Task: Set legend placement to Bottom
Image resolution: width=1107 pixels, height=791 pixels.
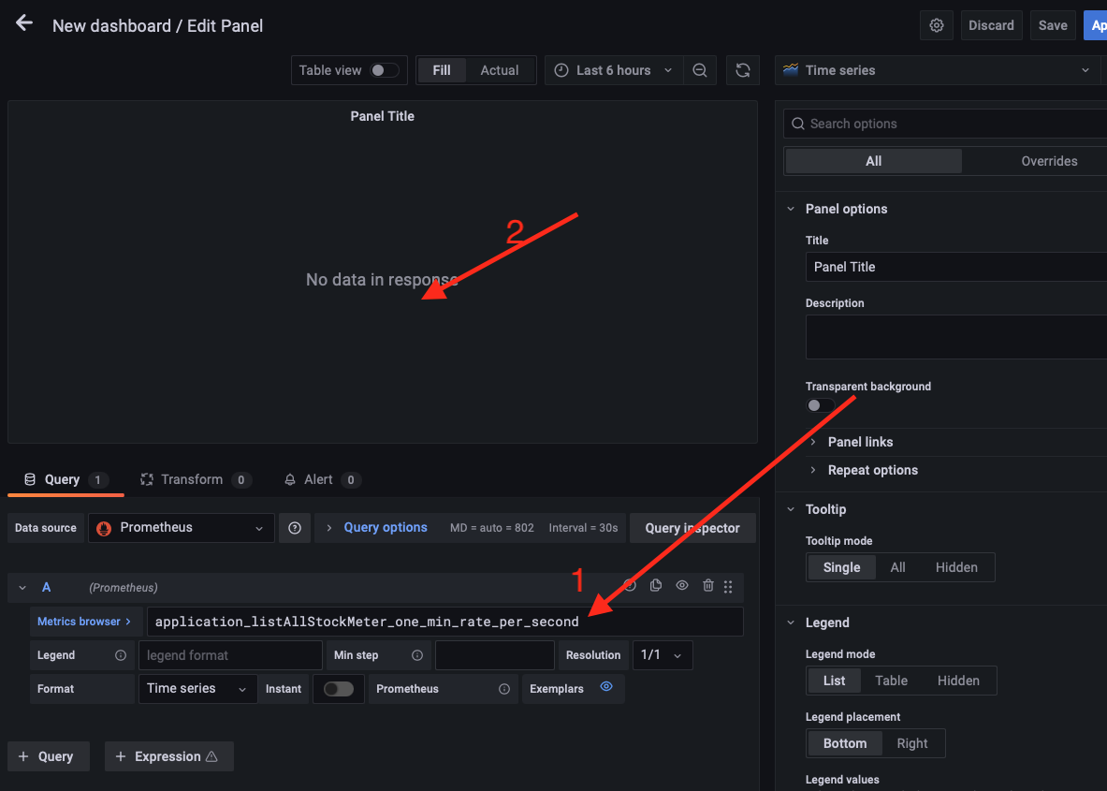Action: tap(844, 743)
